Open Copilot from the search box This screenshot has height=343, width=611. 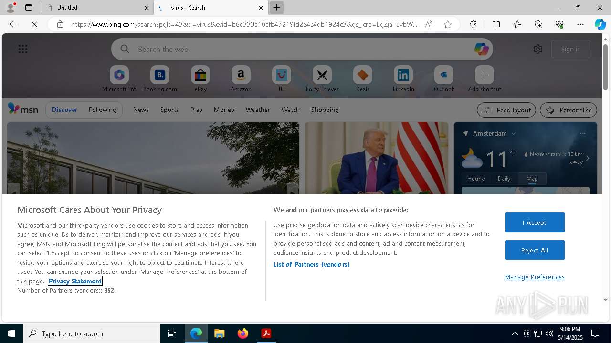pos(481,49)
